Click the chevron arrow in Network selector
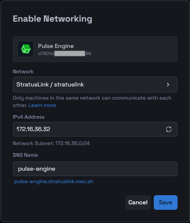 pos(168,85)
